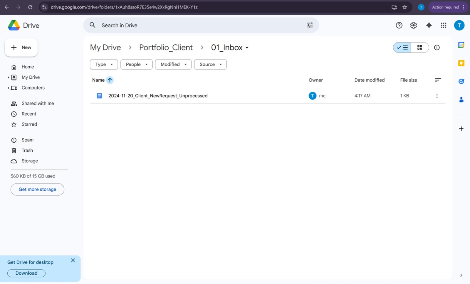Open the Help question mark menu
This screenshot has height=284, width=470.
click(399, 26)
